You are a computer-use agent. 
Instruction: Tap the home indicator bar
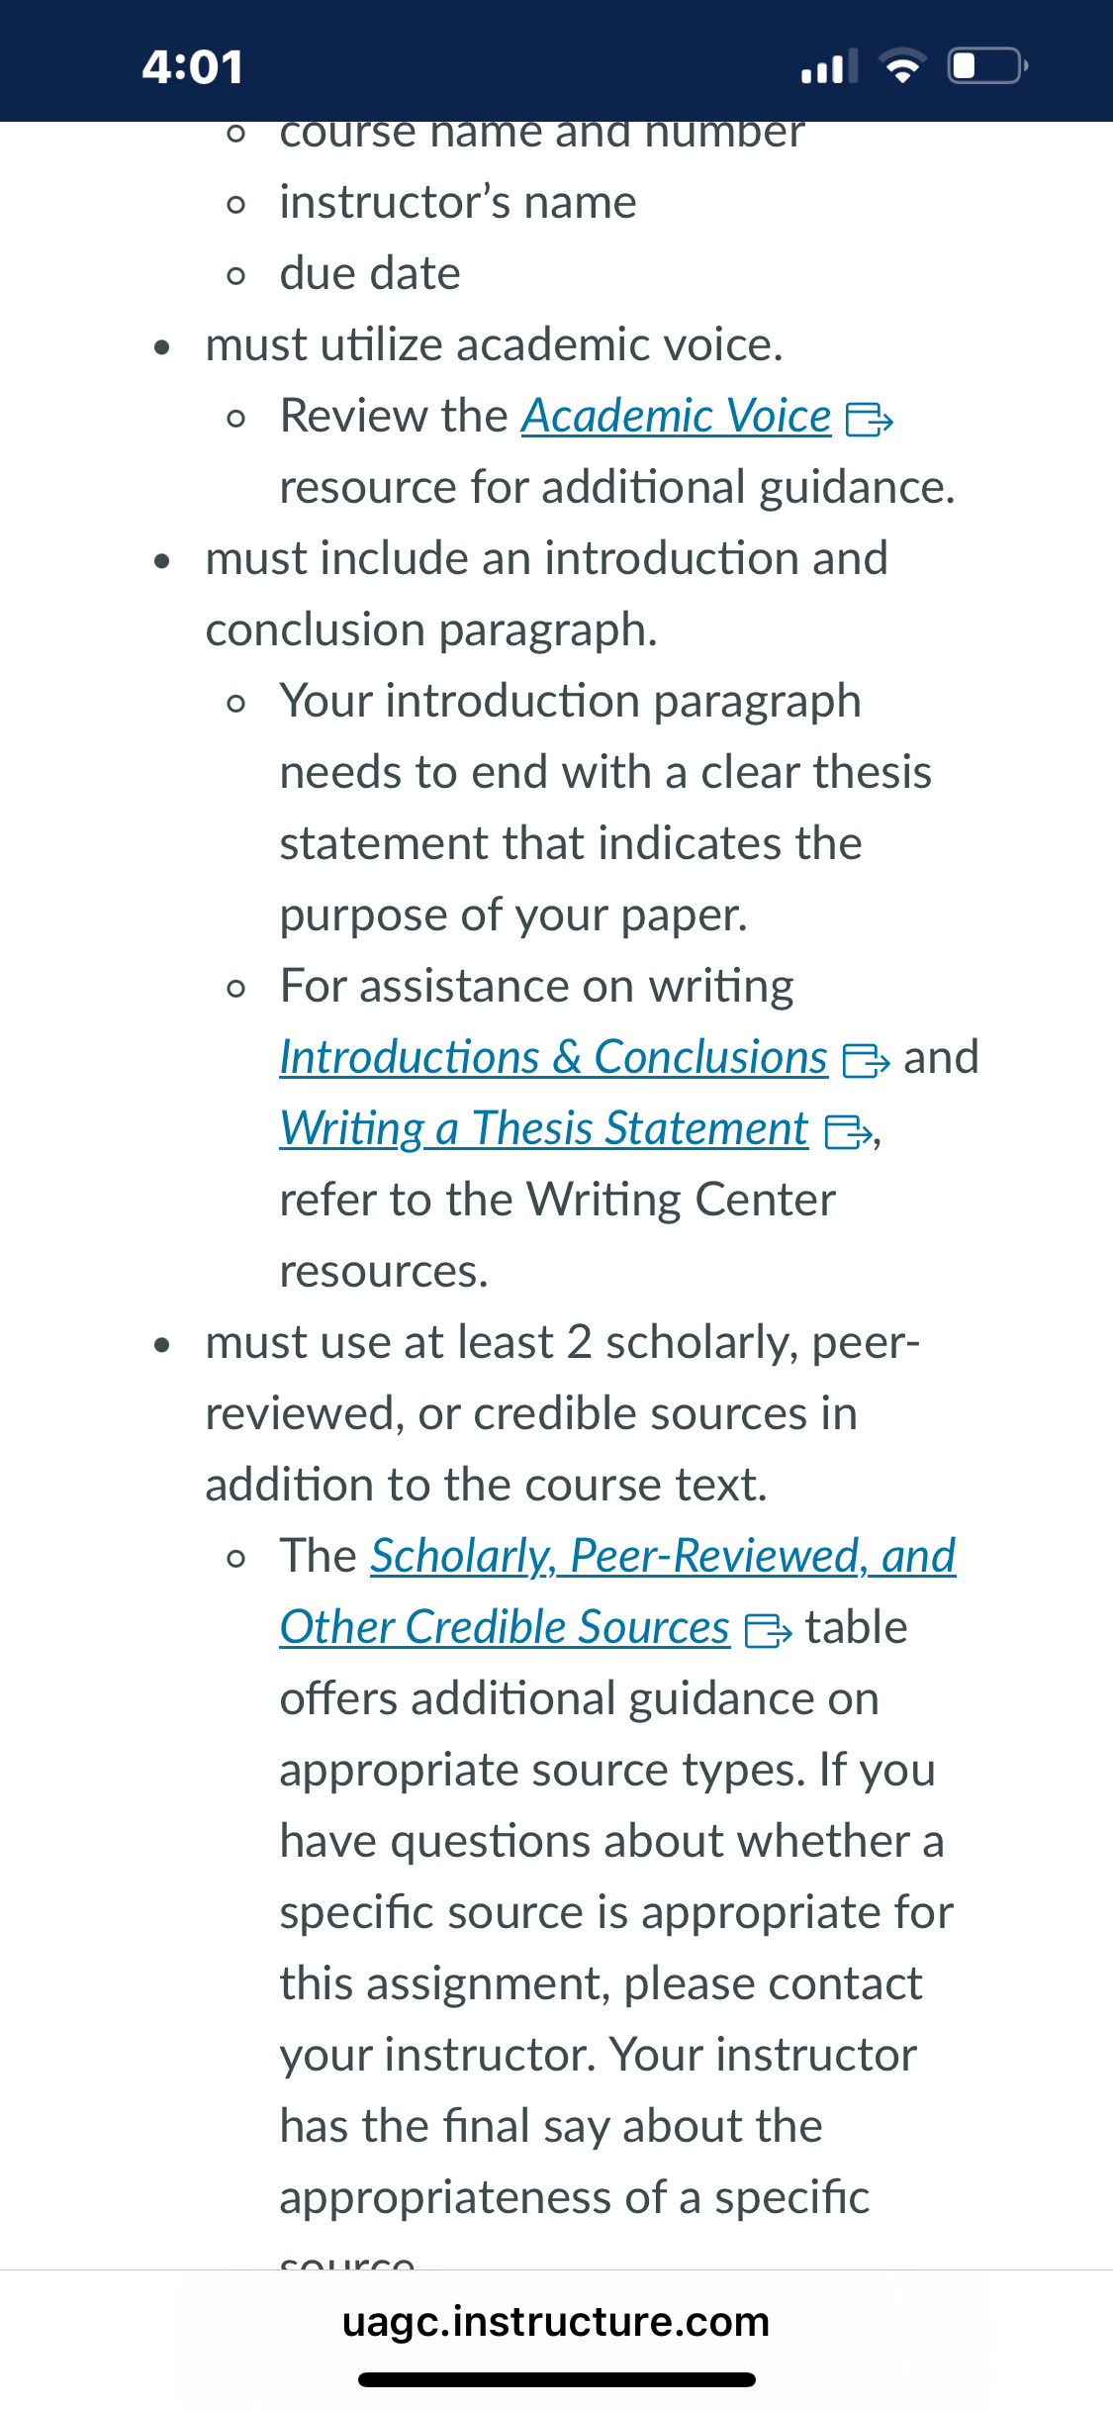(x=556, y=2380)
